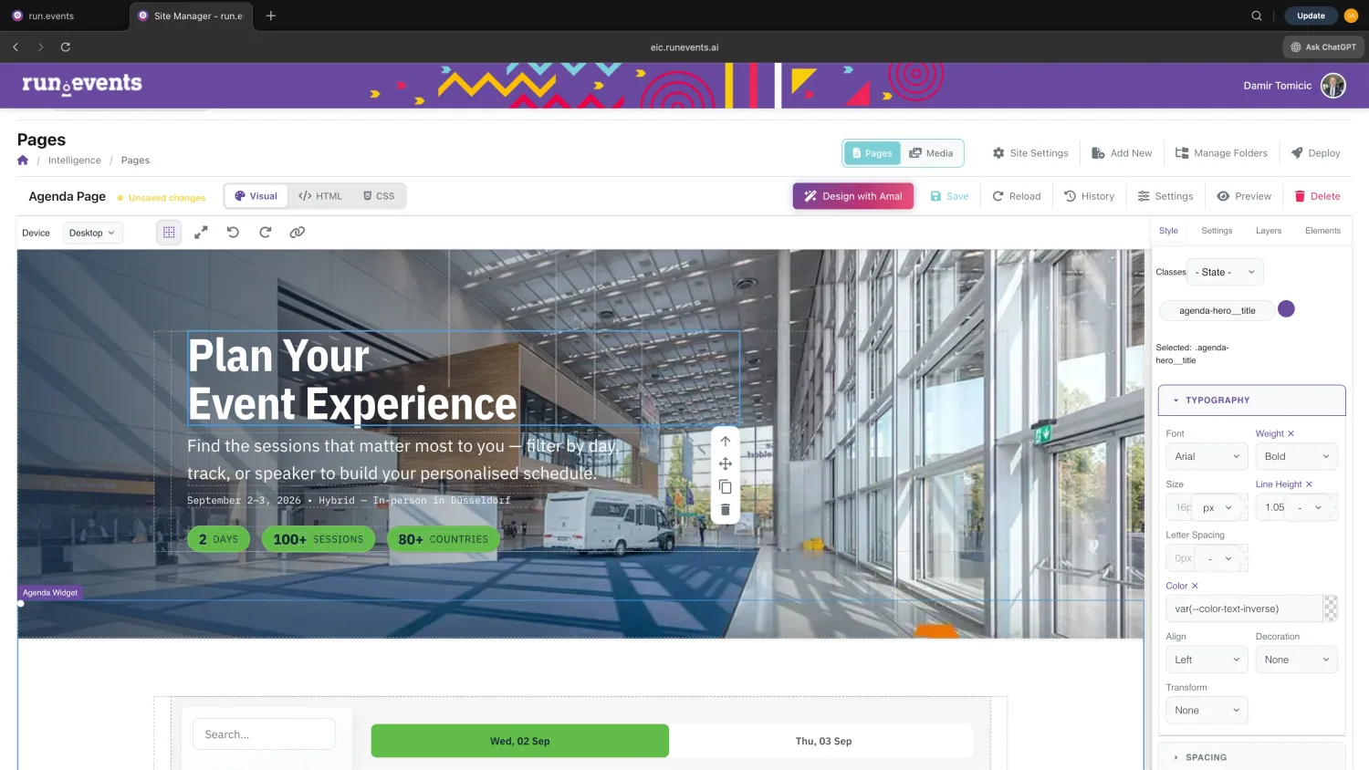The width and height of the screenshot is (1369, 770).
Task: Click the agenda Search field
Action: tap(264, 734)
